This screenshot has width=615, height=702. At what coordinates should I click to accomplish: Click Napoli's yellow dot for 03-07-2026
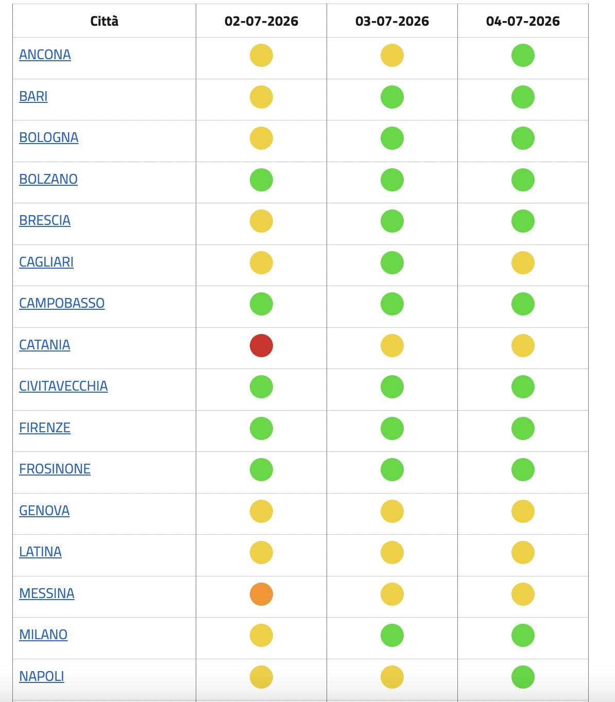click(x=392, y=677)
